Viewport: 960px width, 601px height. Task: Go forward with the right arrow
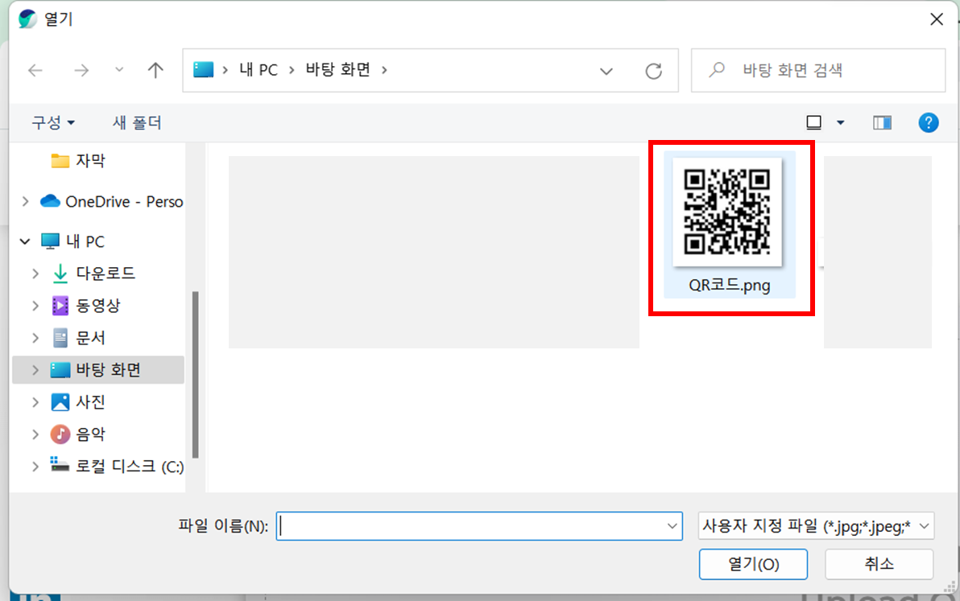[x=81, y=70]
